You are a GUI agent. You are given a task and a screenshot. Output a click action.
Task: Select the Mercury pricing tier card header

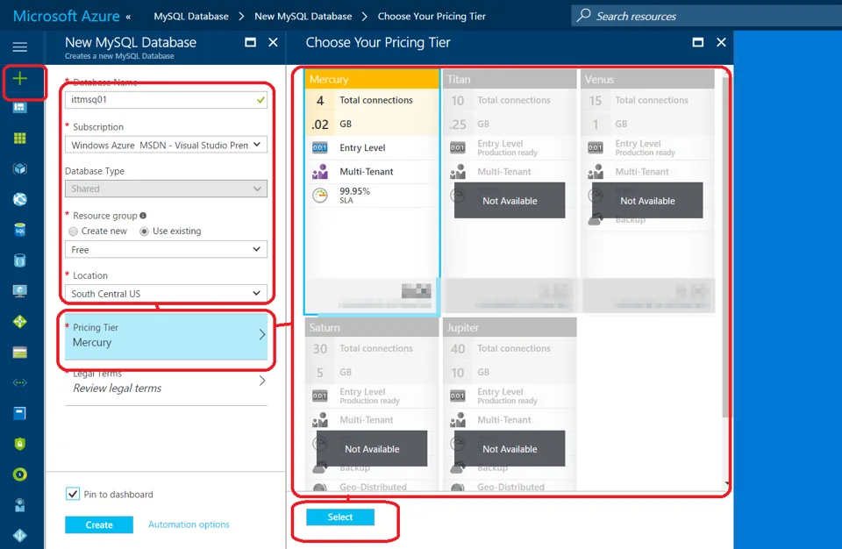coord(372,79)
